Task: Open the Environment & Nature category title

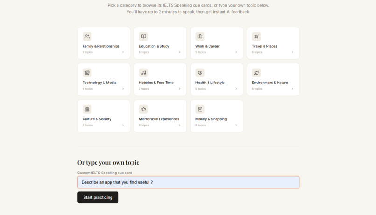Action: click(270, 83)
